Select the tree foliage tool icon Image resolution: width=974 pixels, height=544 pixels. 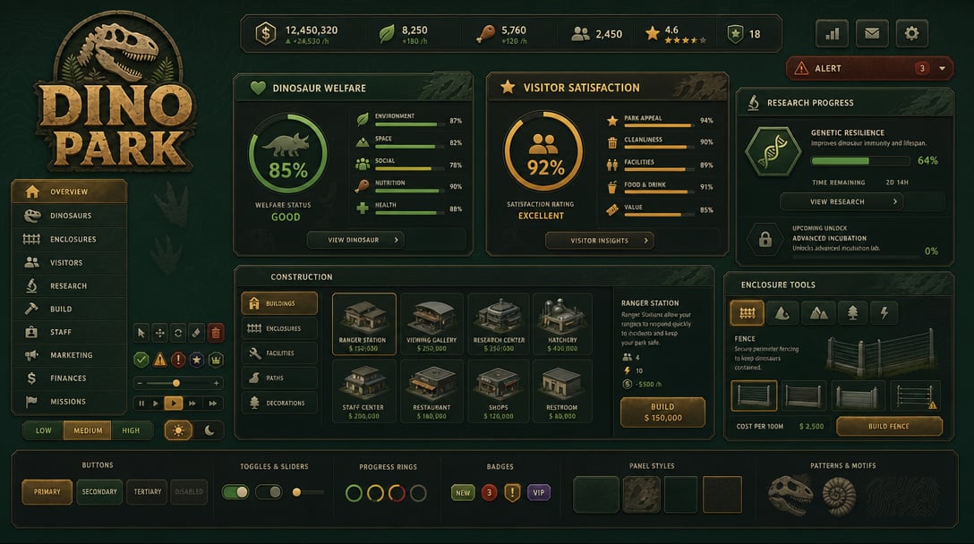(852, 313)
